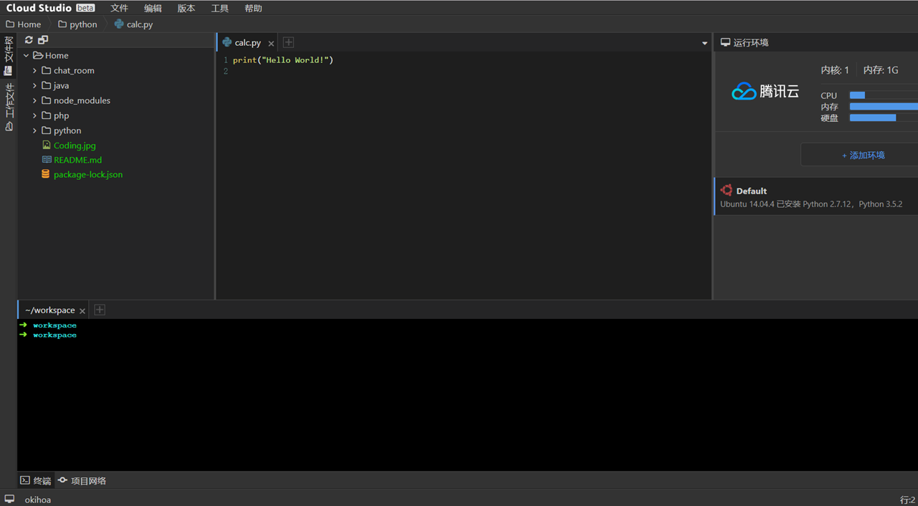Expand the node_modules folder
Image resolution: width=918 pixels, height=506 pixels.
(x=34, y=100)
